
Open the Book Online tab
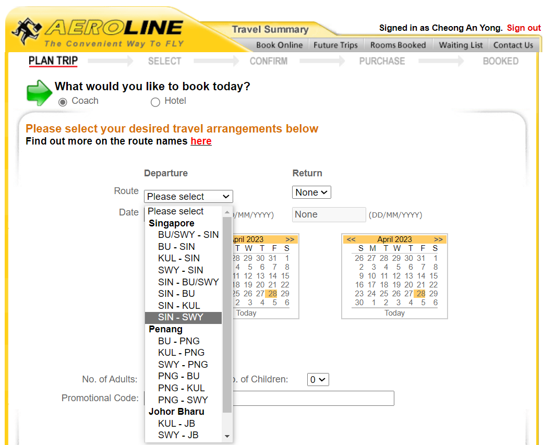pos(280,45)
